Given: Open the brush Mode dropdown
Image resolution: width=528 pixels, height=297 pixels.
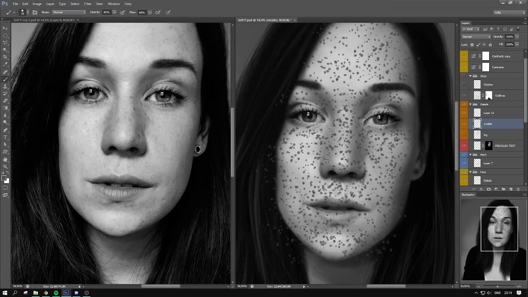Looking at the screenshot, I should tap(69, 12).
